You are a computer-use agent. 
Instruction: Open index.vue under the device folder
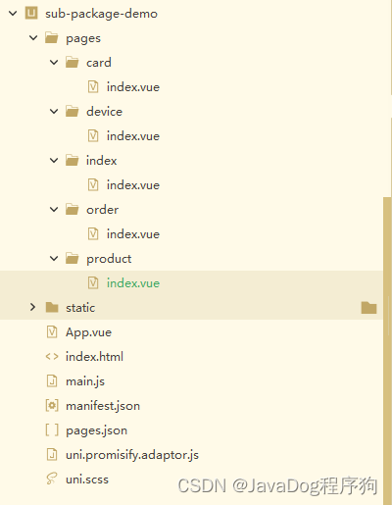coord(133,136)
